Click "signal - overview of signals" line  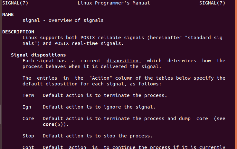pos(63,20)
